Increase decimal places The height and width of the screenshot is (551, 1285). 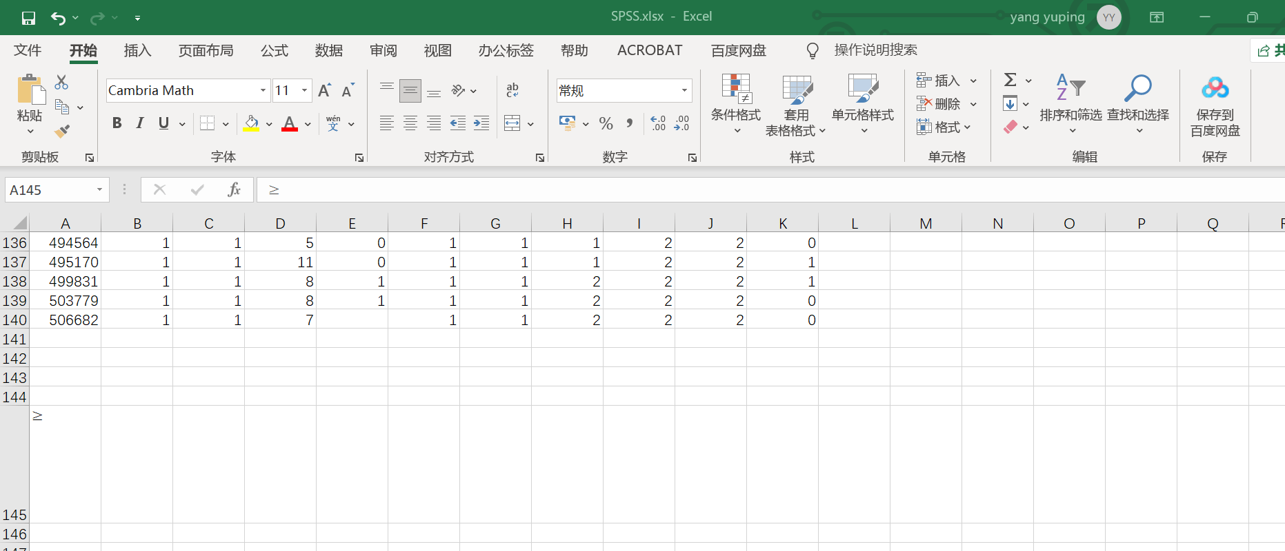click(658, 123)
